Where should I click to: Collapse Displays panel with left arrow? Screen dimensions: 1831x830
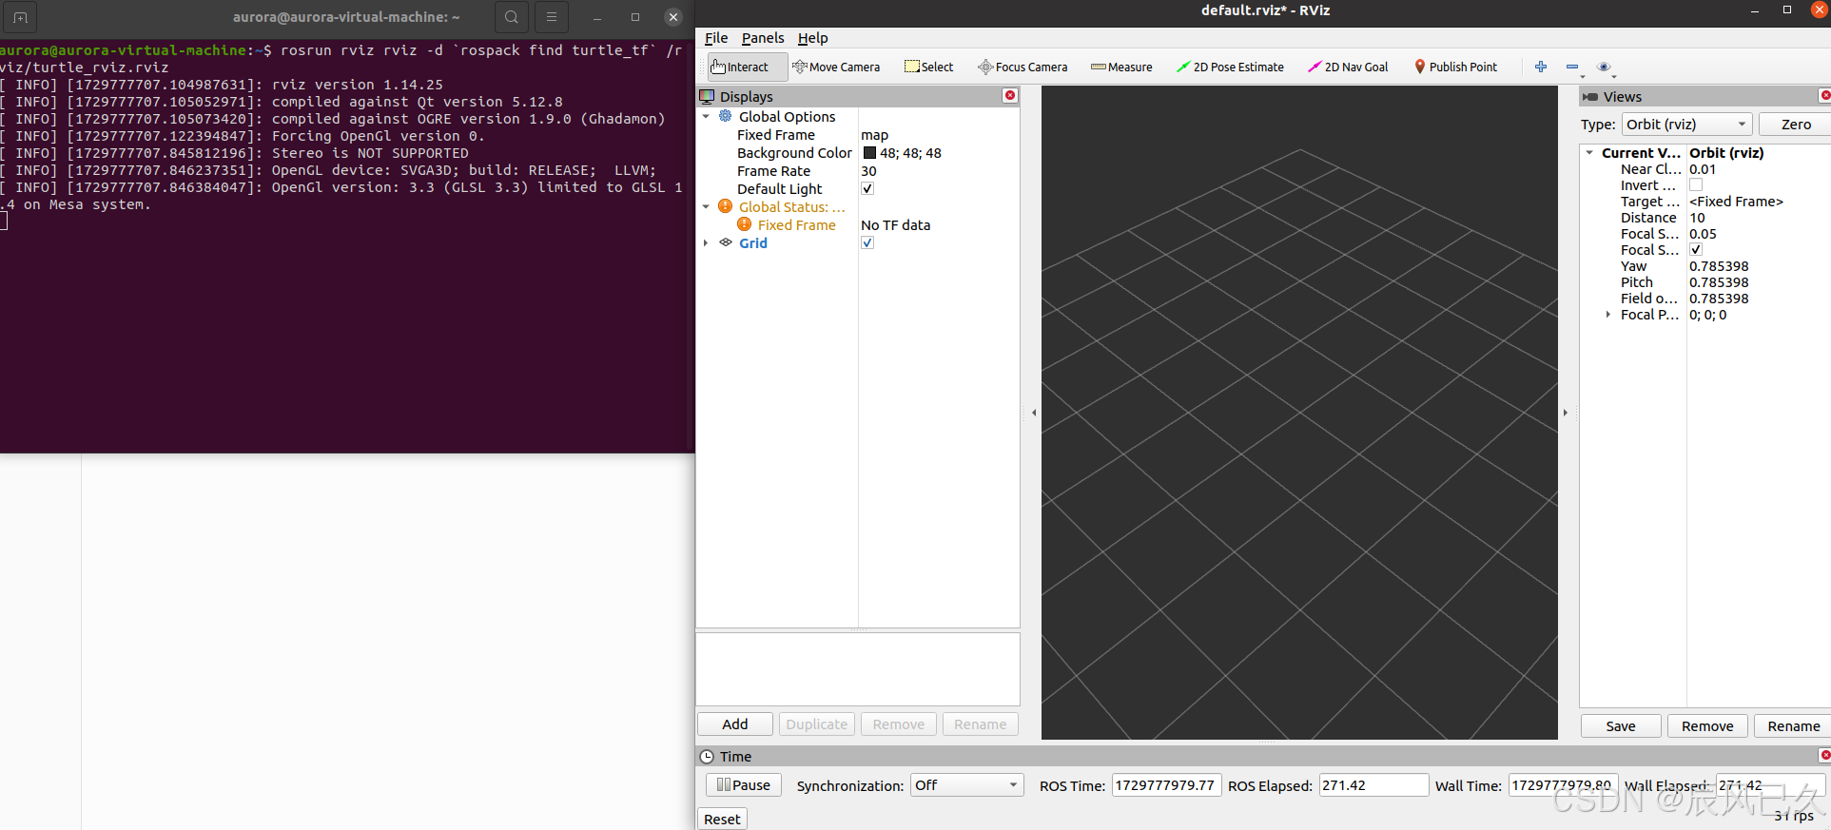pos(1034,413)
